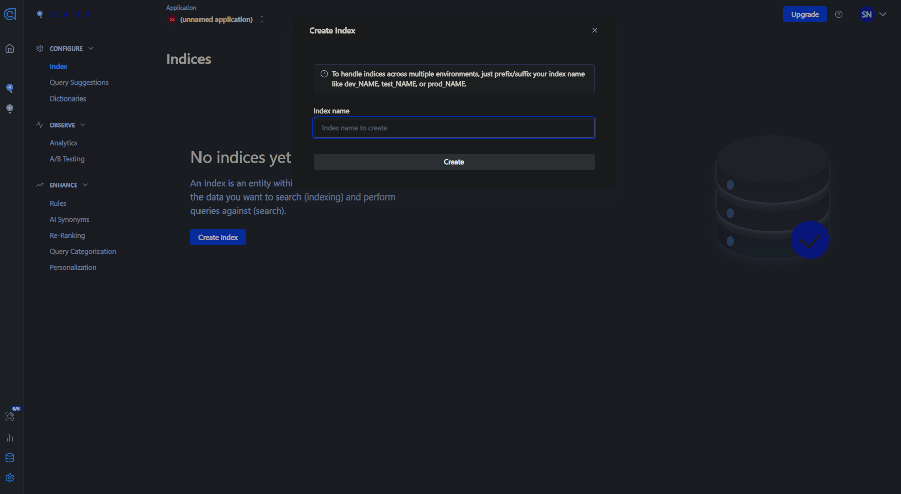The width and height of the screenshot is (901, 494).
Task: Open the gear Settings icon at bottom
Action: [x=10, y=478]
